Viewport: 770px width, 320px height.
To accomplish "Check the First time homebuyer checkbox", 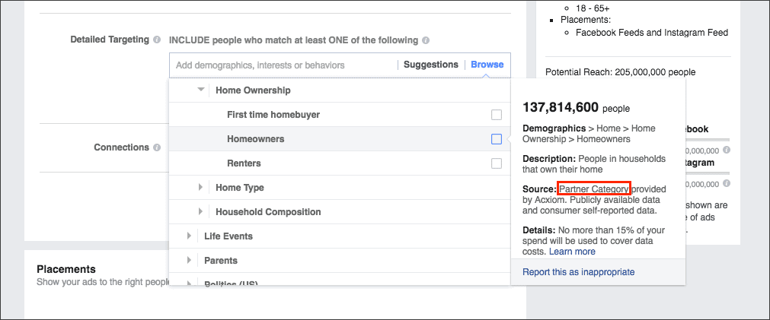I will pos(497,115).
